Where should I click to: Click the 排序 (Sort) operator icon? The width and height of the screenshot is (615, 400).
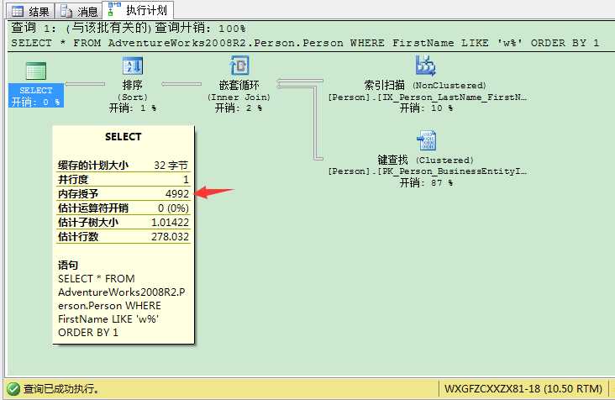pyautogui.click(x=133, y=66)
